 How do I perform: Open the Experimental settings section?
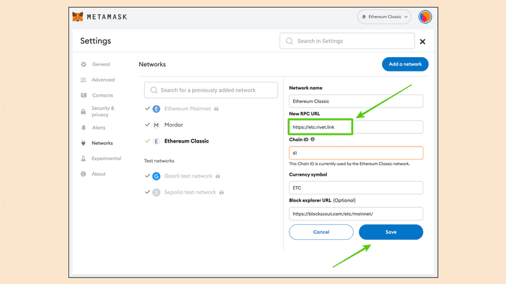[x=106, y=159]
